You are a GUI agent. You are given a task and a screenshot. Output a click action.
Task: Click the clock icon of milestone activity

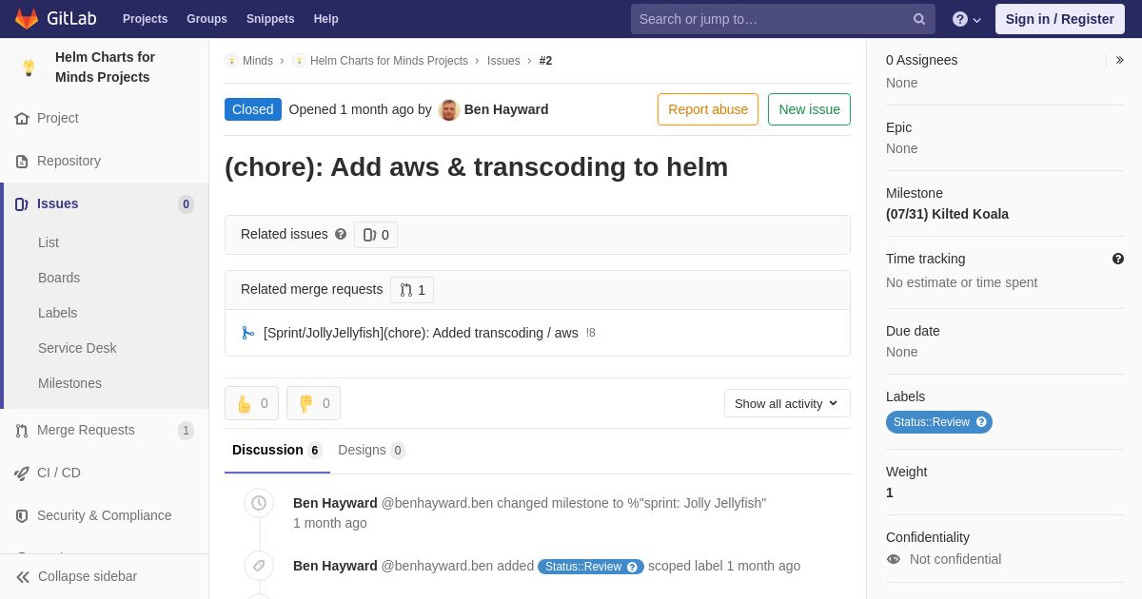tap(259, 503)
